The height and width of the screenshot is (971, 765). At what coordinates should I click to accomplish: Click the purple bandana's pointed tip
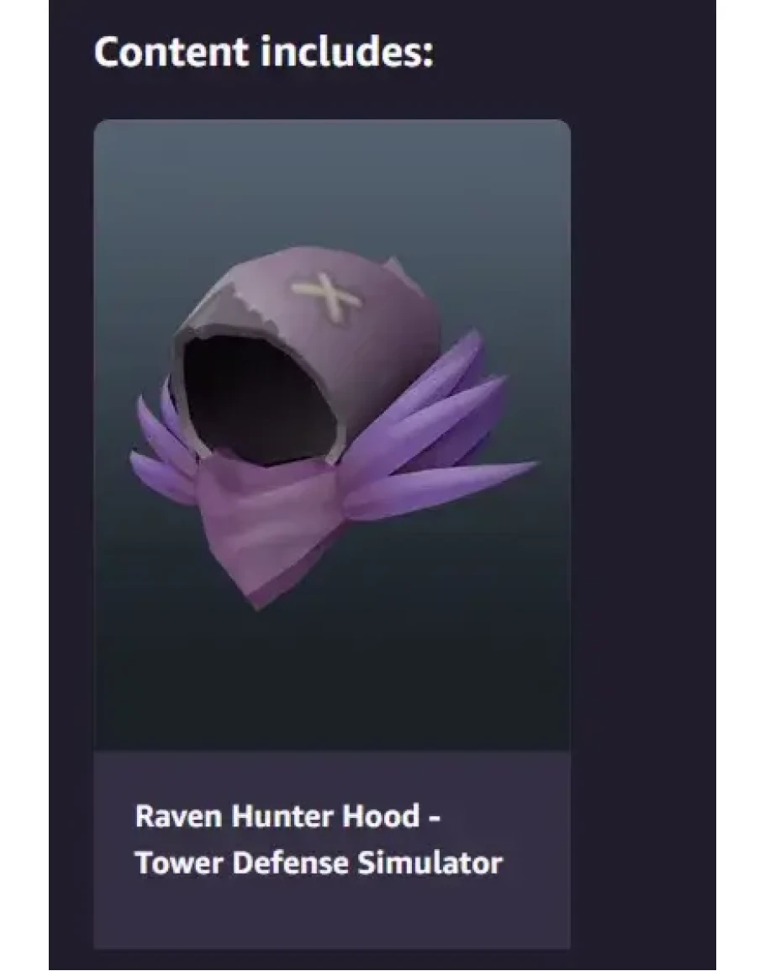(257, 588)
